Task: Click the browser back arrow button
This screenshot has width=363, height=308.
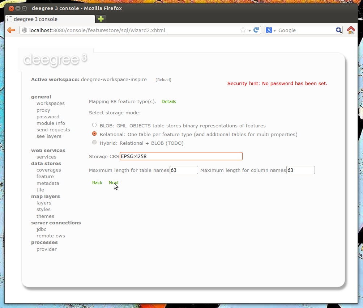Action: click(x=11, y=30)
